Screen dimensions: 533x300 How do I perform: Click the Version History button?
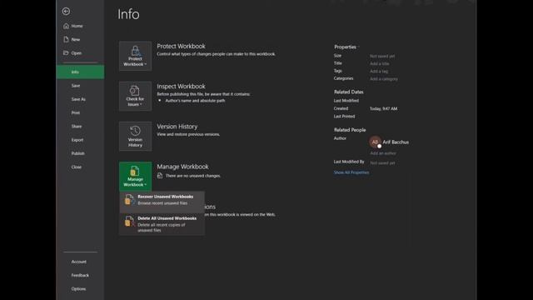click(x=135, y=137)
